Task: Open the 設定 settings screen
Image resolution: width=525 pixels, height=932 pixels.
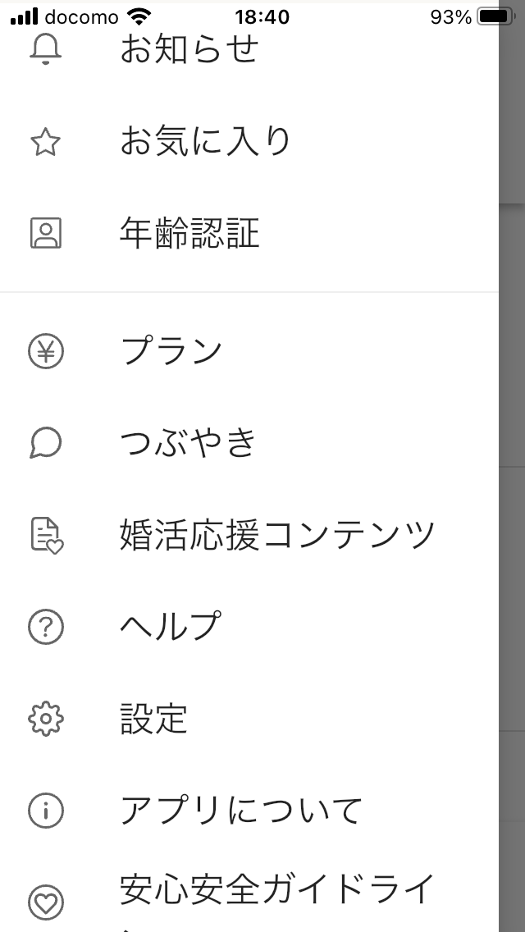Action: point(152,720)
